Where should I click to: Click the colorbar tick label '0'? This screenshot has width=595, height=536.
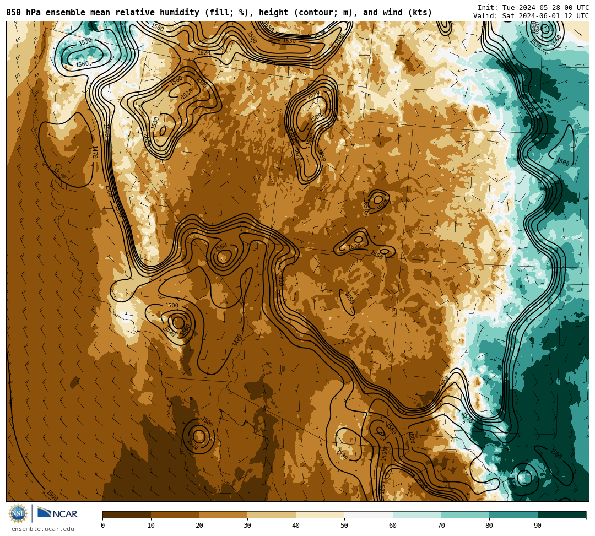[x=103, y=526]
